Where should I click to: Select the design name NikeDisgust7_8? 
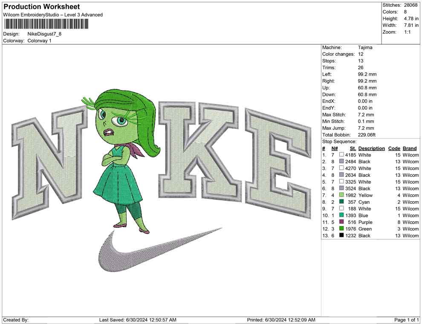coord(44,34)
